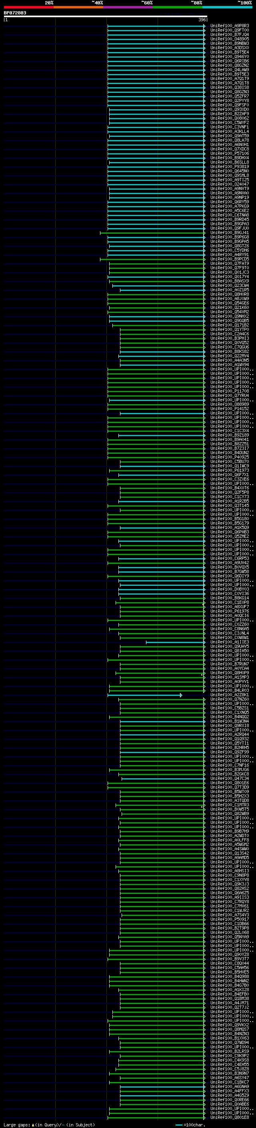Click the cyan =100char scale marker
Image resolution: width=256 pixels, height=1128 pixels.
[178, 1125]
